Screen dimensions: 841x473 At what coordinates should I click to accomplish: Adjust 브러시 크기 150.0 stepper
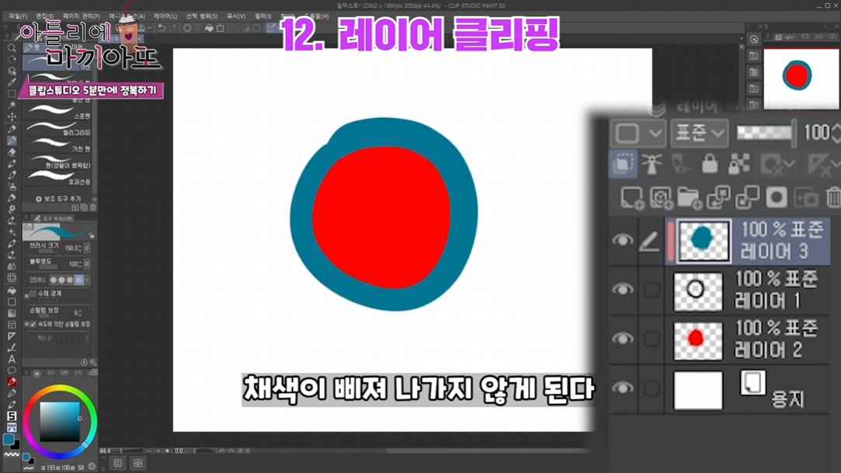click(80, 249)
